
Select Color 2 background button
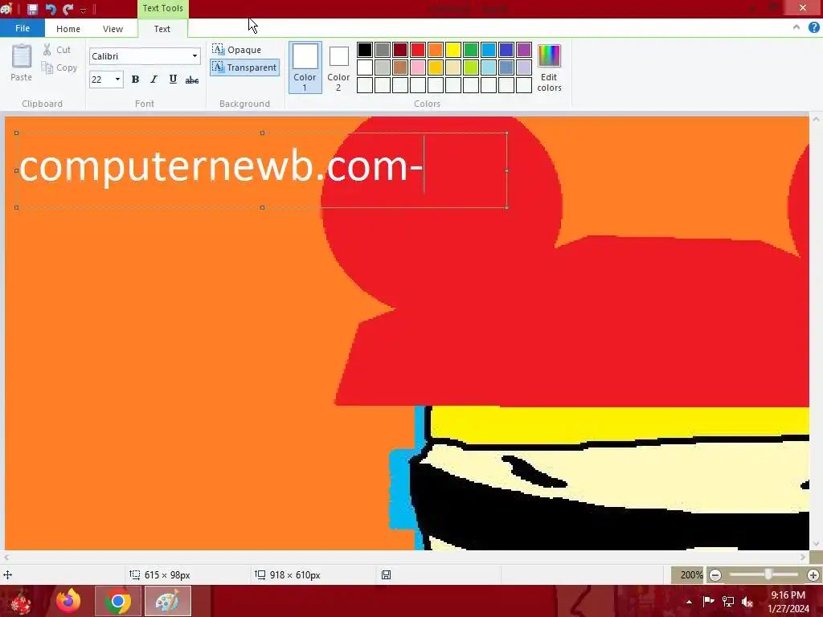coord(338,69)
